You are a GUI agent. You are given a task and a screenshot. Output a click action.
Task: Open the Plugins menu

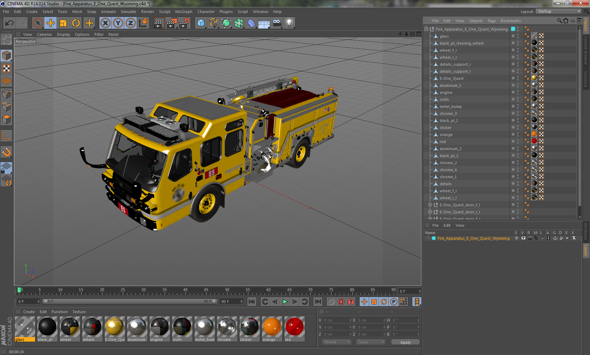226,12
